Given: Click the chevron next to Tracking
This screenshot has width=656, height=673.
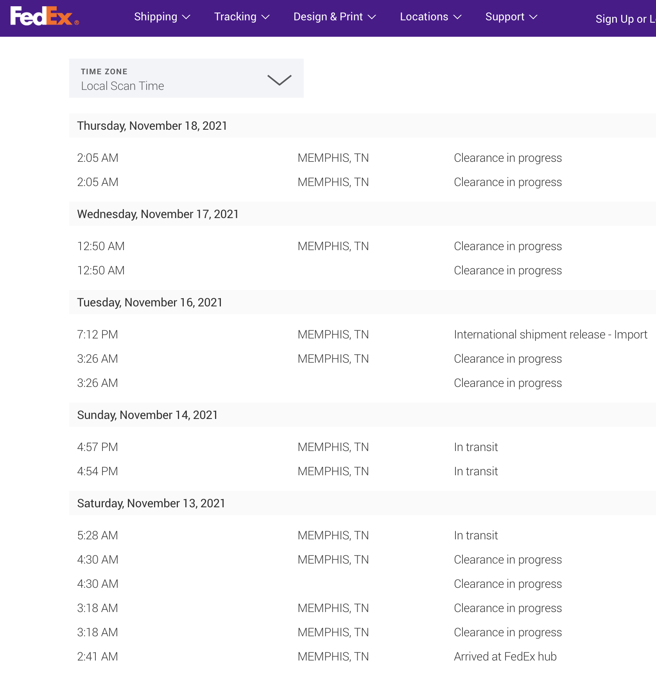Looking at the screenshot, I should [266, 17].
